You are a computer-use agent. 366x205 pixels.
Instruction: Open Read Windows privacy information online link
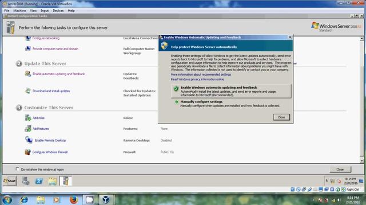[x=197, y=80]
